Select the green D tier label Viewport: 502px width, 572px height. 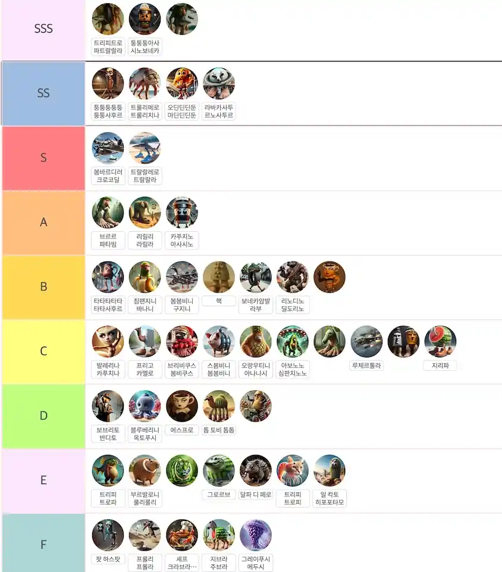click(43, 416)
